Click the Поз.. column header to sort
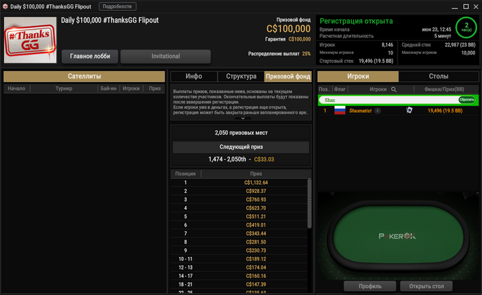 pos(324,89)
